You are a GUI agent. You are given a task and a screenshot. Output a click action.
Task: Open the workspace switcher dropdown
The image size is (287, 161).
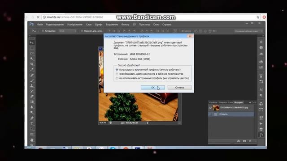click(248, 31)
